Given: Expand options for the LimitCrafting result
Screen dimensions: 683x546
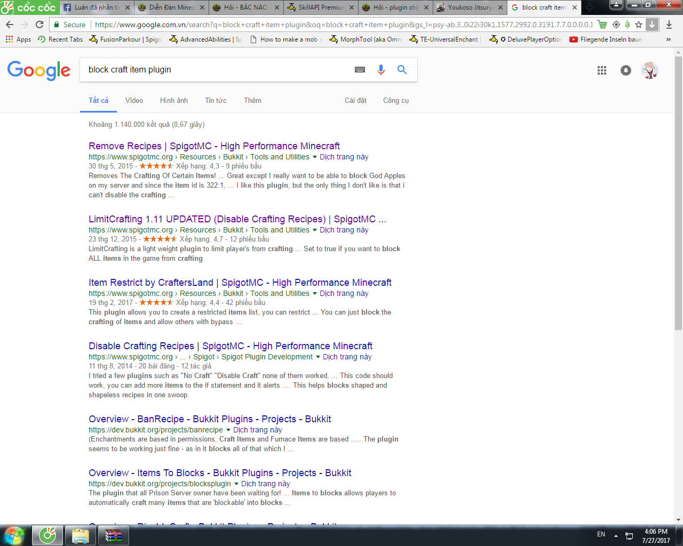Looking at the screenshot, I should pyautogui.click(x=314, y=230).
